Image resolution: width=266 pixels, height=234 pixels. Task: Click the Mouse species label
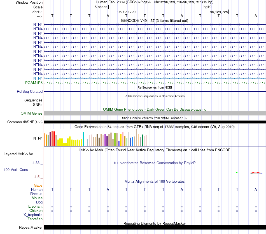37,198
